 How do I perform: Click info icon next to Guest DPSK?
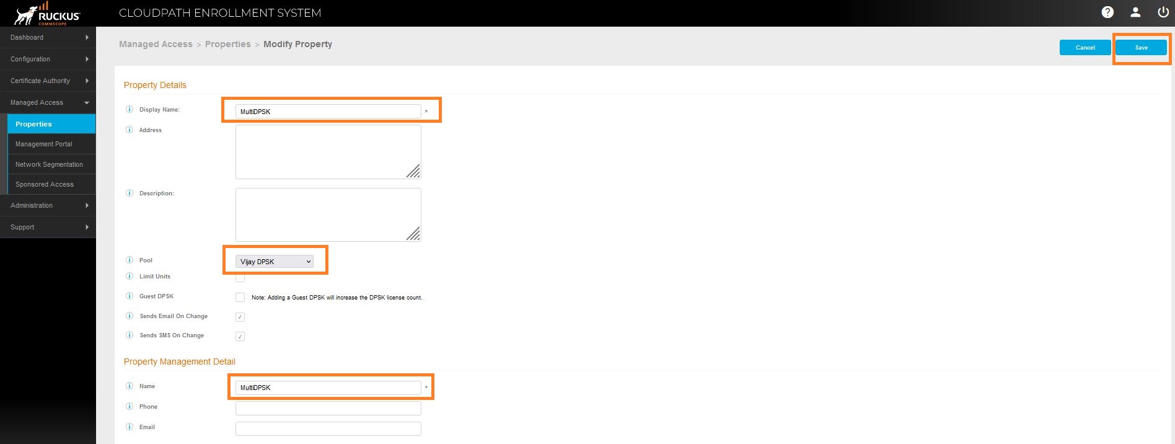coord(130,296)
